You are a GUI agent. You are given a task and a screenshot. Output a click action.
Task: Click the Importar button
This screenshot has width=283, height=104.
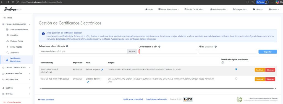268,51
